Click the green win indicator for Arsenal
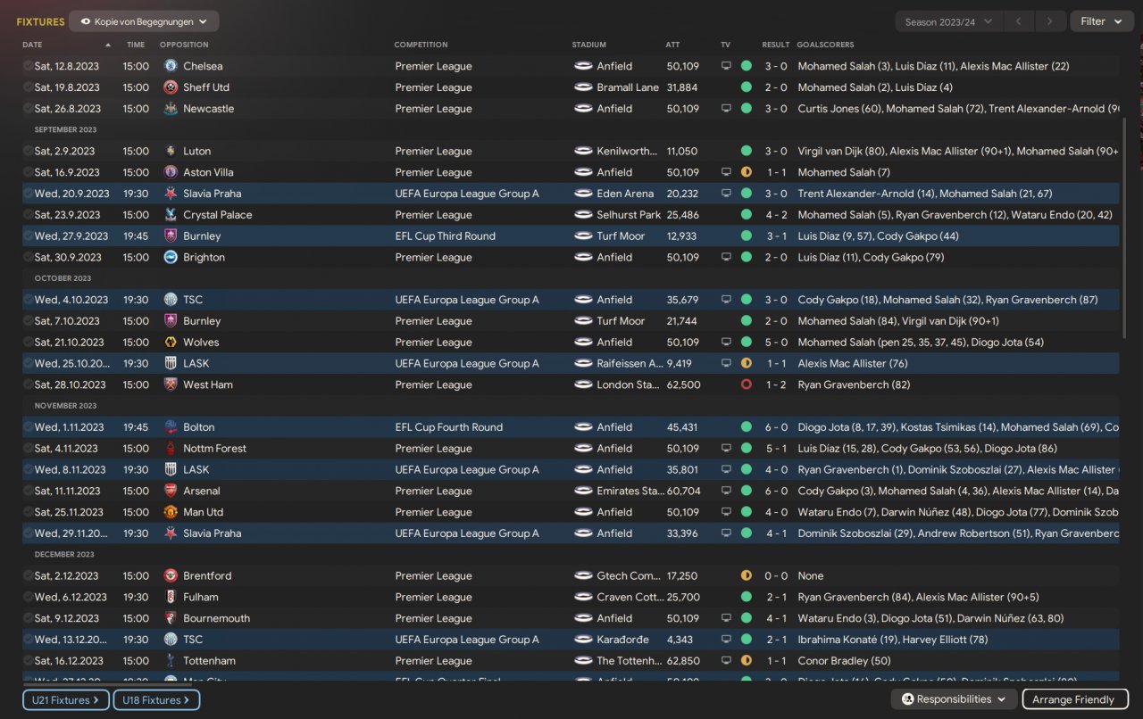 pos(746,491)
